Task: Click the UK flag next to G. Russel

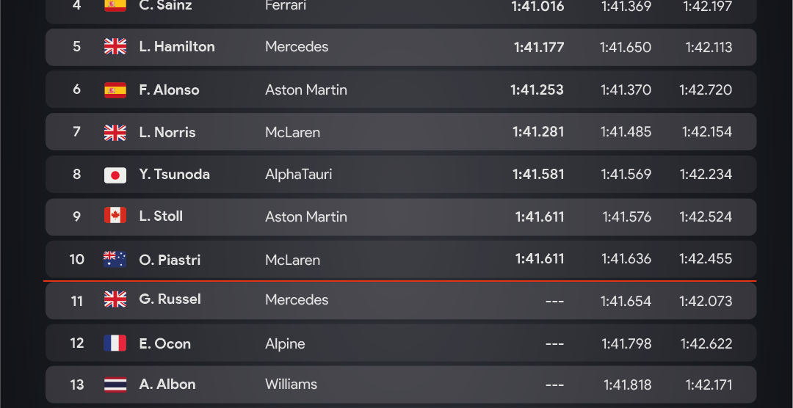Action: (115, 299)
